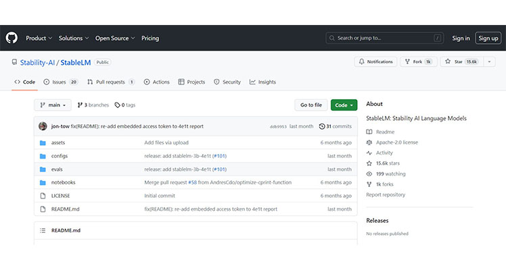Open the README outline list icon
Image resolution: width=506 pixels, height=270 pixels.
[43, 230]
